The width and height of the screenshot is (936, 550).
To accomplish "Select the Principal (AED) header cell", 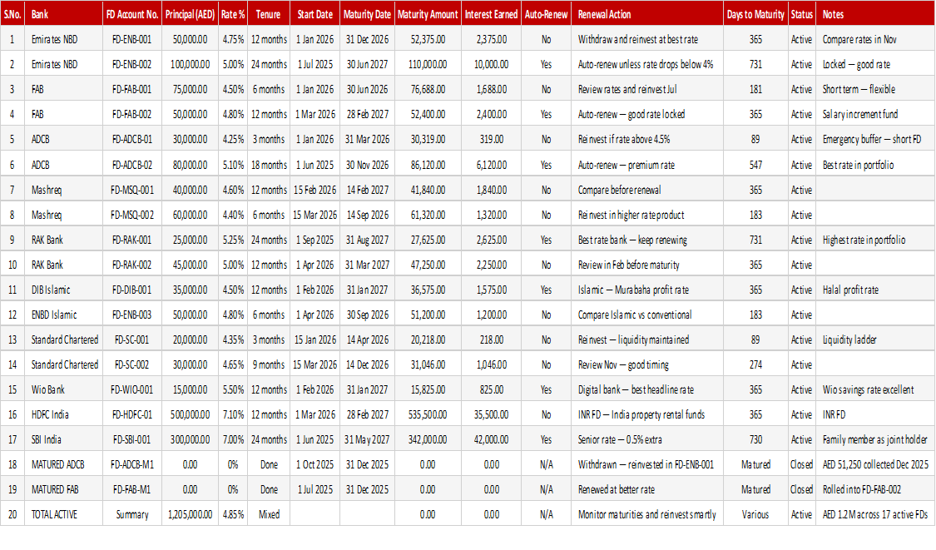I will [190, 14].
